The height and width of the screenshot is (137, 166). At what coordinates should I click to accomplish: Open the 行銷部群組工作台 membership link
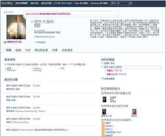[113, 132]
